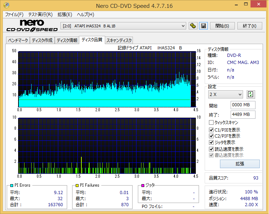The width and height of the screenshot is (269, 214).
Task: Toggle ジッタを表示 checkbox
Action: pyautogui.click(x=211, y=143)
